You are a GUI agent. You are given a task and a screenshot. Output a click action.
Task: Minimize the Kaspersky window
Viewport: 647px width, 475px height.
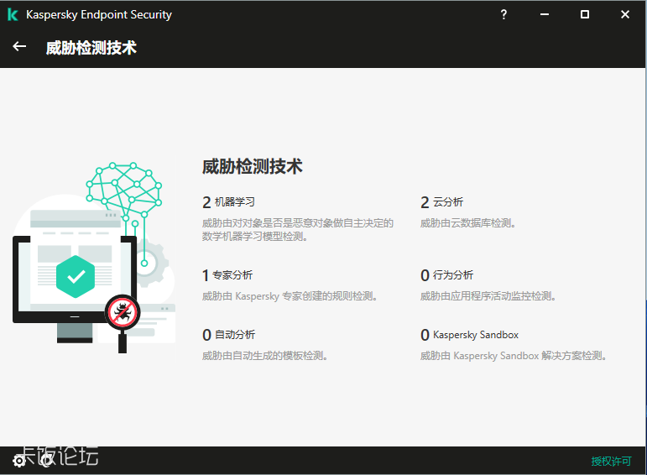tap(545, 14)
